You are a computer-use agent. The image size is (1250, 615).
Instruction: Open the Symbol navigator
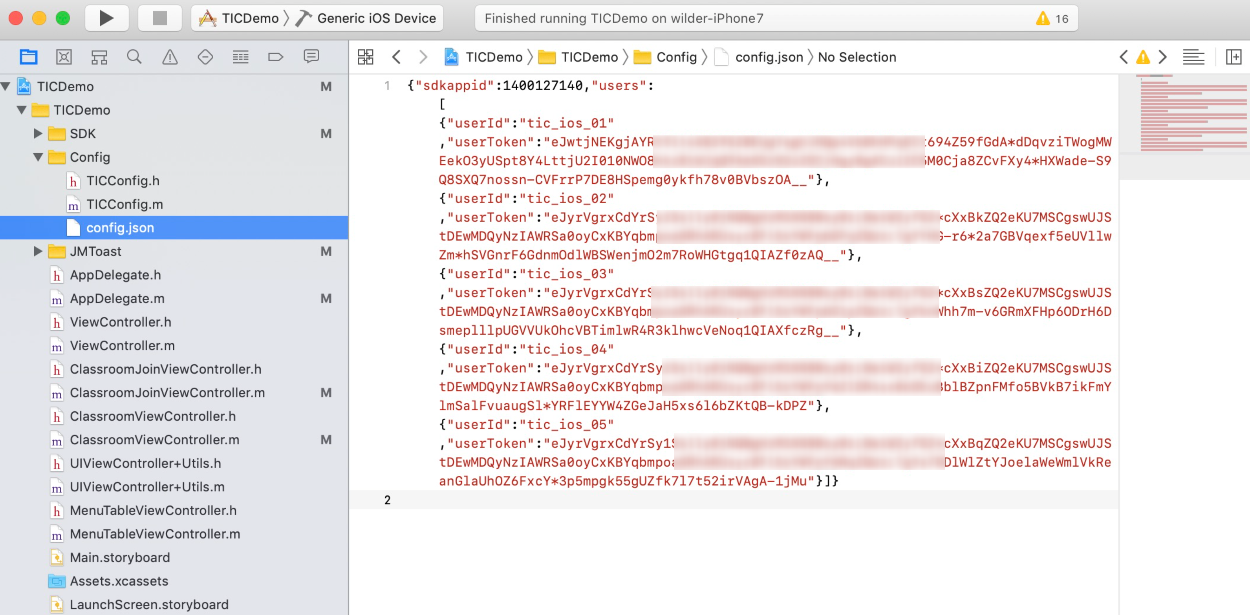[x=99, y=57]
